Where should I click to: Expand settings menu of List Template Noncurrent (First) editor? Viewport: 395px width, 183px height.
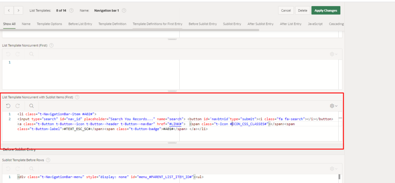[333, 54]
